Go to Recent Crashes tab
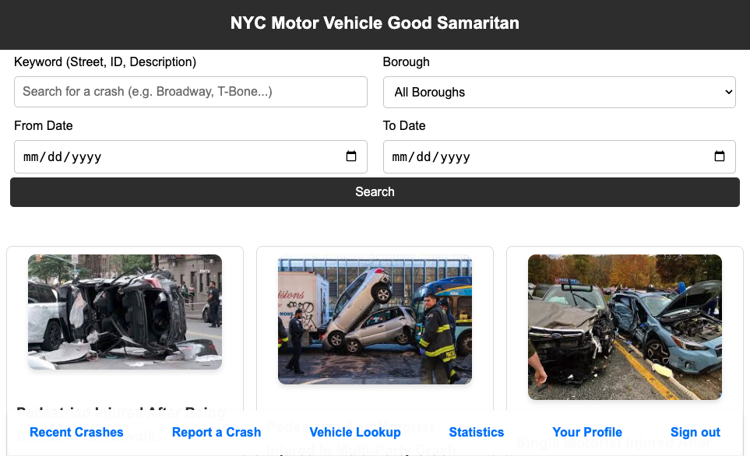Screen dimensions: 750x456 click(x=76, y=432)
